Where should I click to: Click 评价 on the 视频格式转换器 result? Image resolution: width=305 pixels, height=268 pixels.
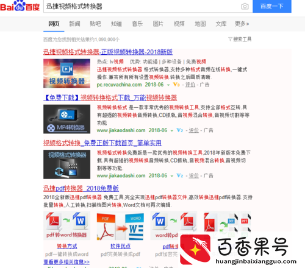(194, 175)
